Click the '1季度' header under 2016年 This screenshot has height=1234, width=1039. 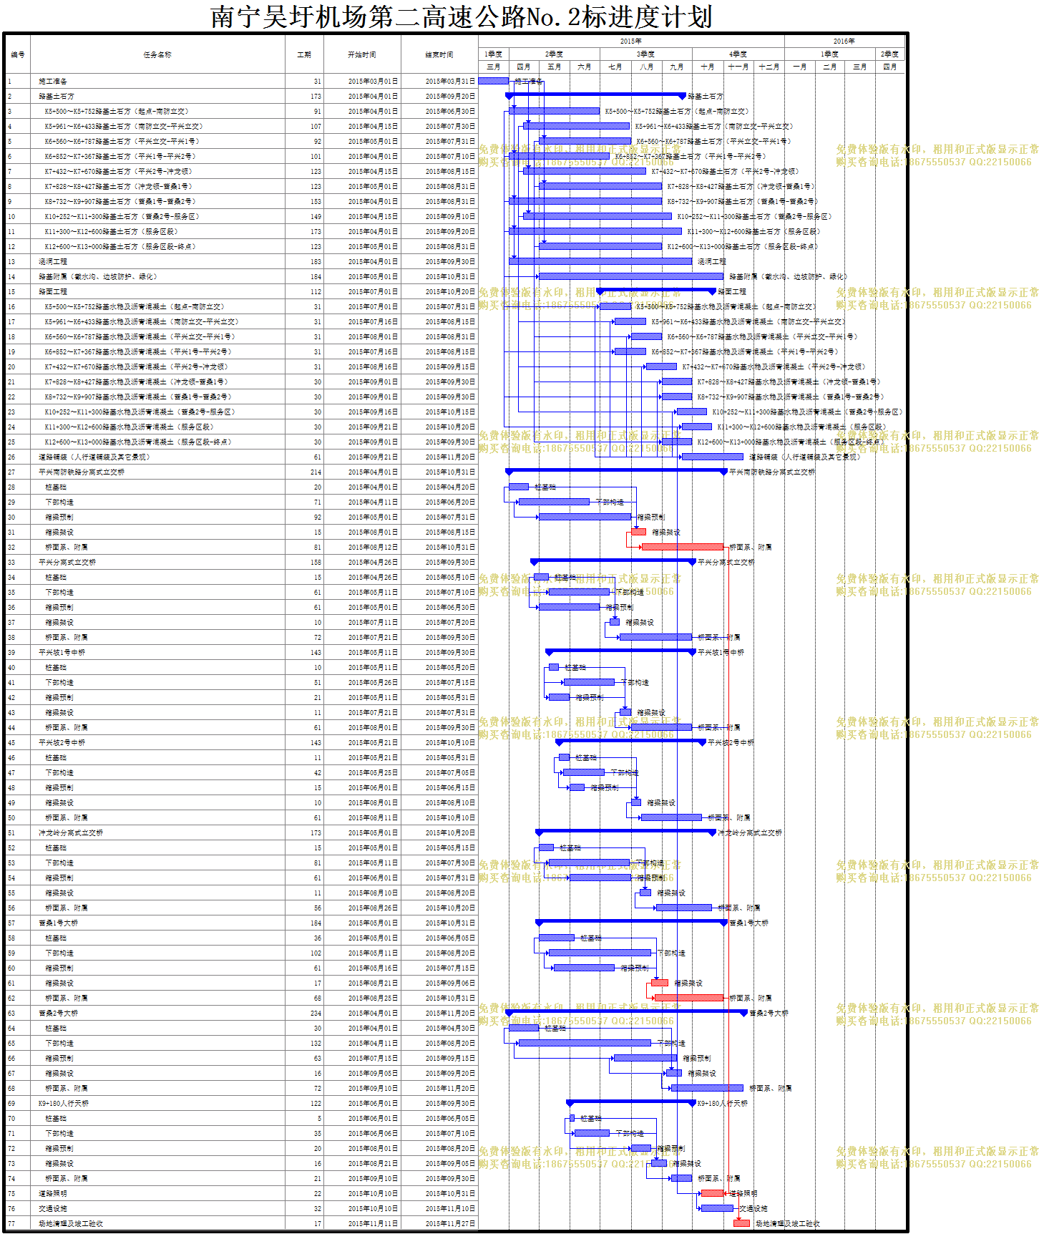(829, 54)
